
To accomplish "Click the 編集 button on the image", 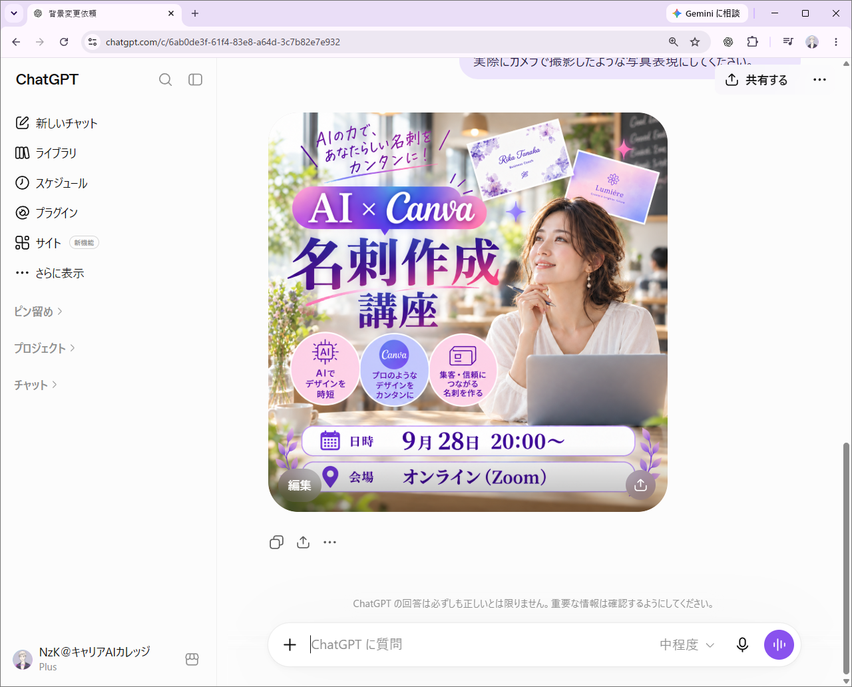I will tap(300, 485).
